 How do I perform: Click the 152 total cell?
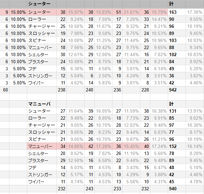pos(177,146)
